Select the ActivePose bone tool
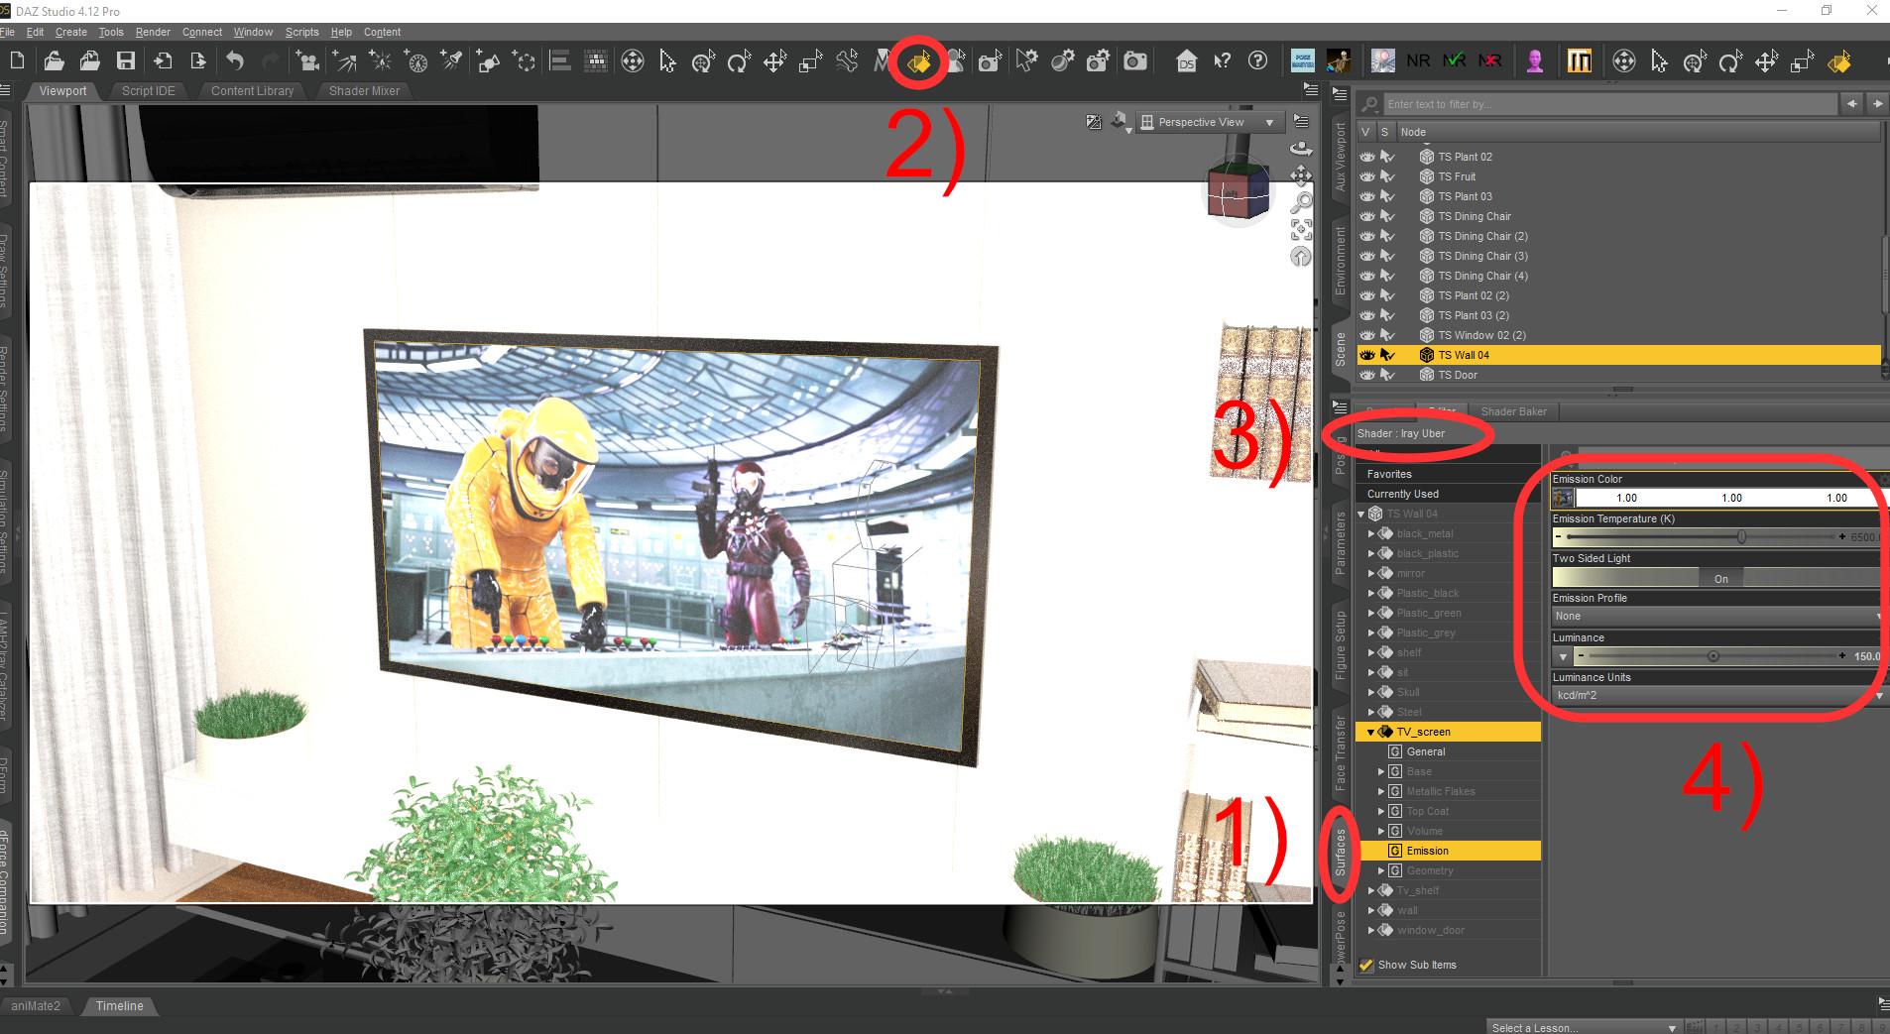 (846, 61)
